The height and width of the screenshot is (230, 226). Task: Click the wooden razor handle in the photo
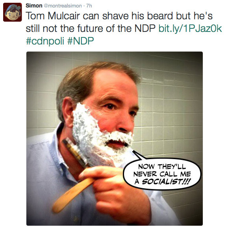point(73,195)
